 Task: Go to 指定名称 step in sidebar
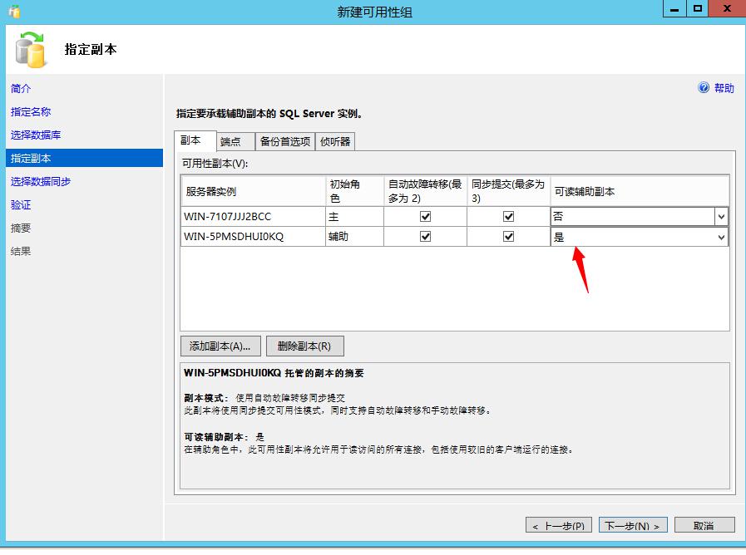point(31,111)
